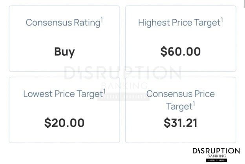Select the $31.21 consensus price value
Viewport: 245px width, 164px height.
(x=181, y=123)
